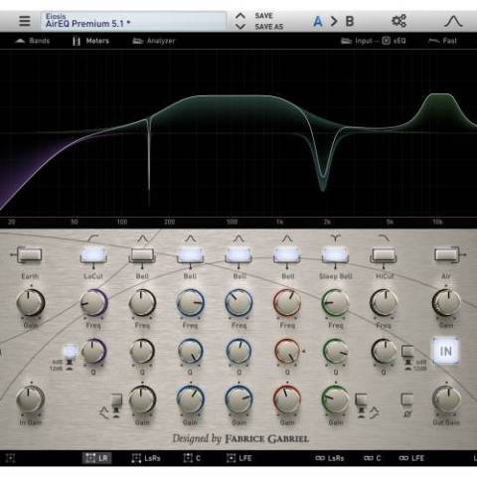Select the A state
Screen dimensions: 477x477
tap(318, 21)
